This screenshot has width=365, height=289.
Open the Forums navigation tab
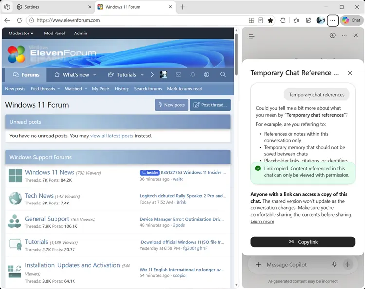point(26,75)
